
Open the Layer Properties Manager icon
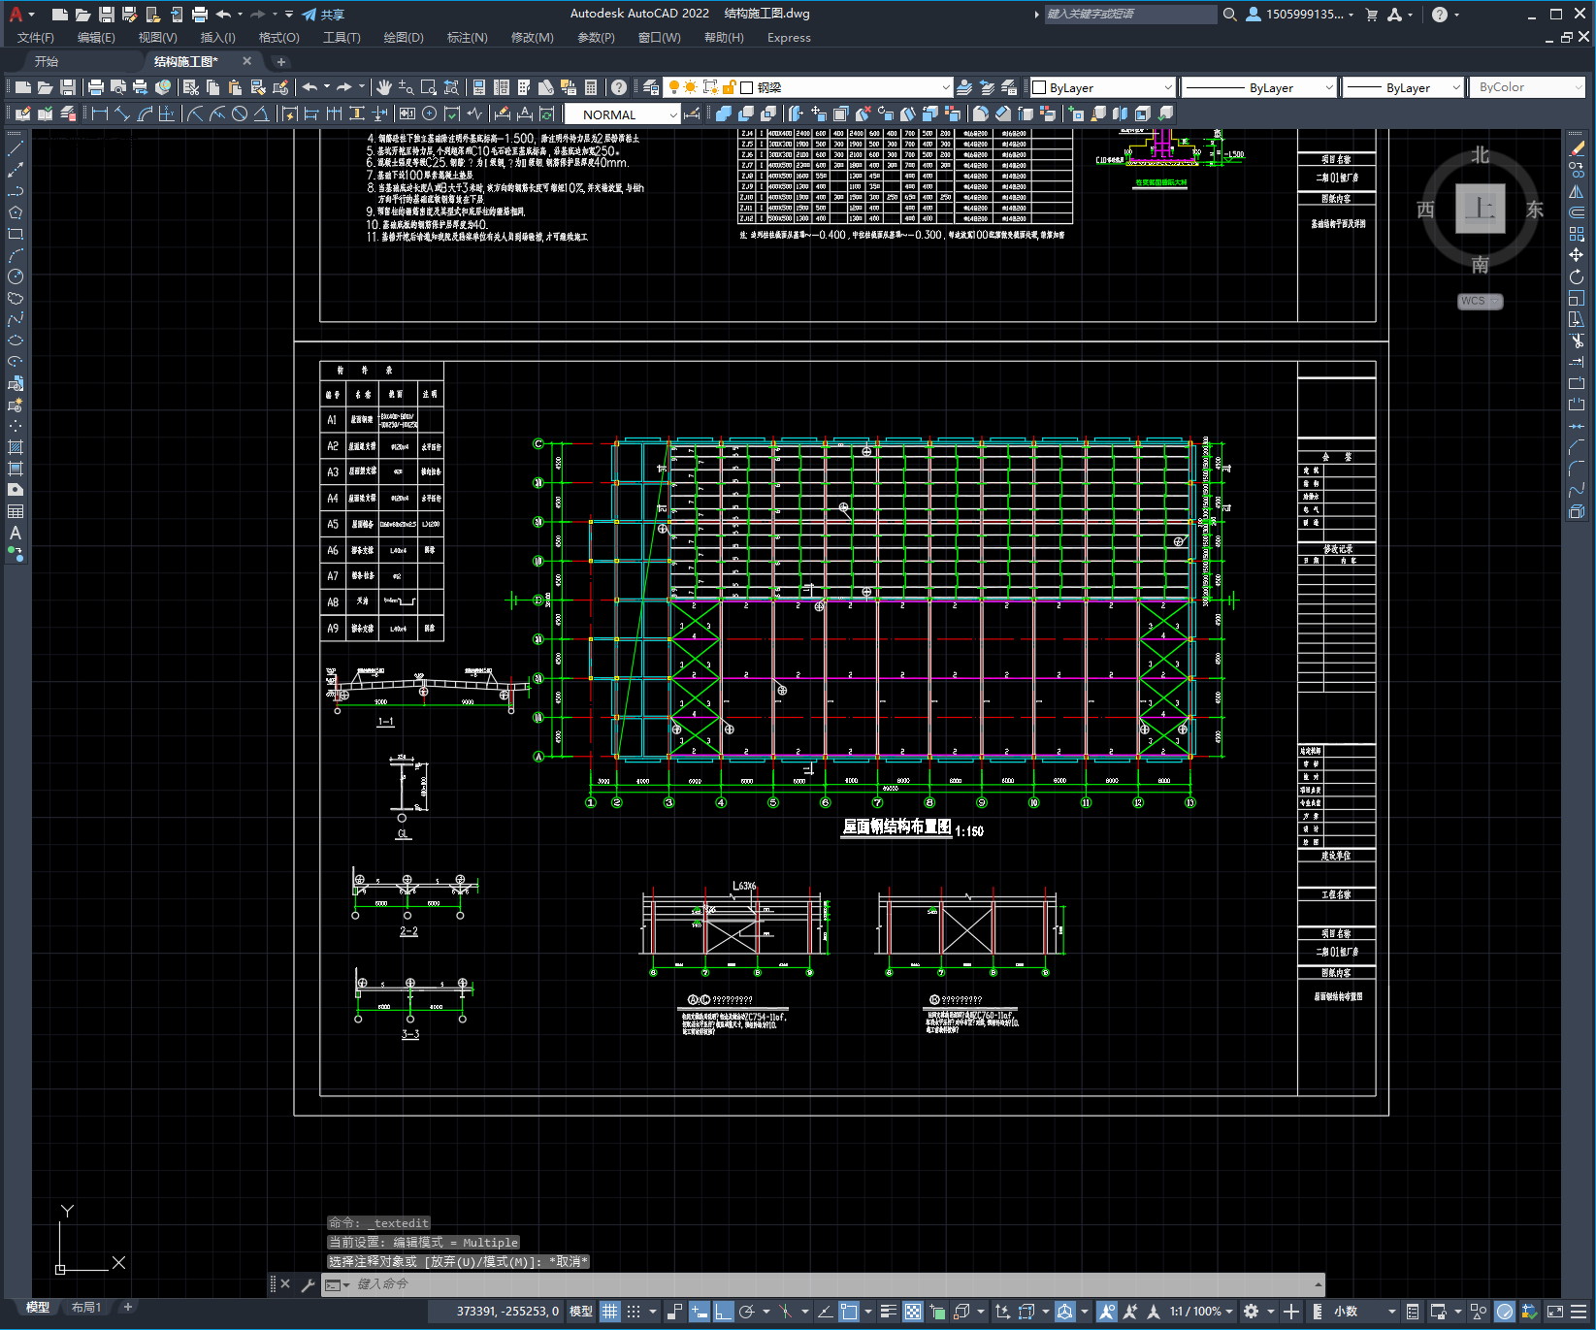click(650, 87)
